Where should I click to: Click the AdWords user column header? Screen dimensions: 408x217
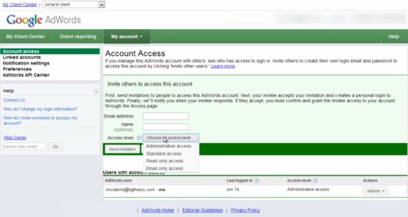click(x=119, y=181)
